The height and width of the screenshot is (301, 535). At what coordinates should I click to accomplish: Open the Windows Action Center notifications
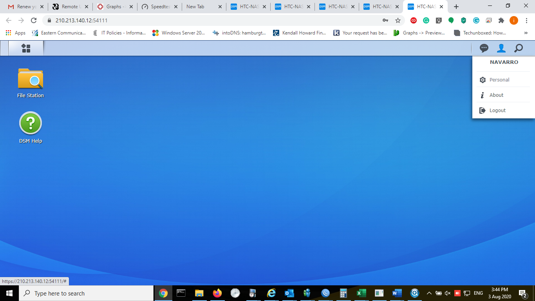coord(523,293)
